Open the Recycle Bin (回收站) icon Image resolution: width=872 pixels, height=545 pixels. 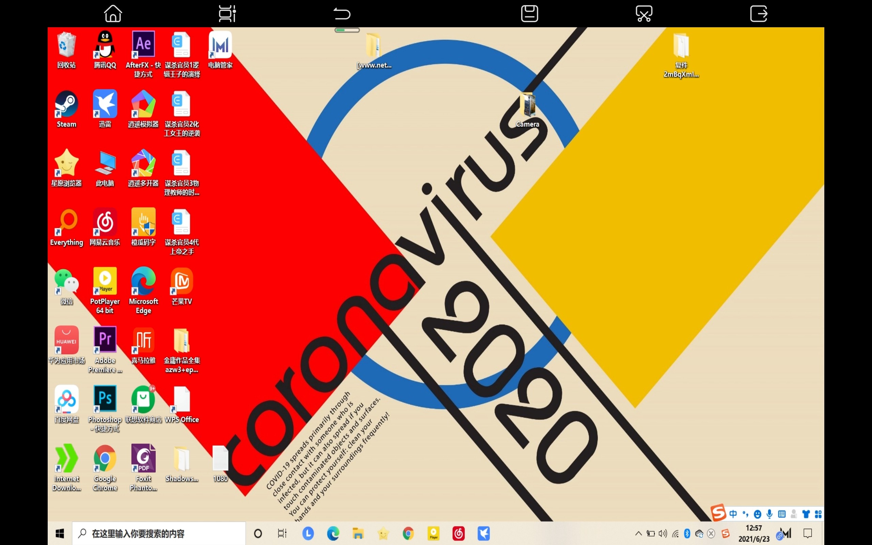(x=66, y=45)
